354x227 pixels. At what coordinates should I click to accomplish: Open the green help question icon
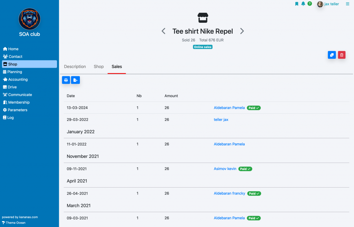(310, 3)
